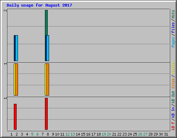This screenshot has height=138, width=177.
Task: Click the 'Files' legend label
Action: pos(173,28)
